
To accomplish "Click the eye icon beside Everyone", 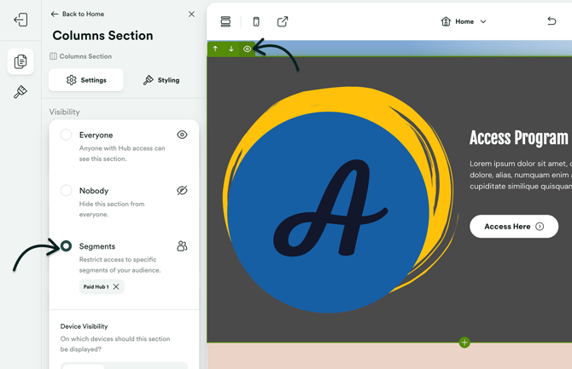I will tap(182, 135).
